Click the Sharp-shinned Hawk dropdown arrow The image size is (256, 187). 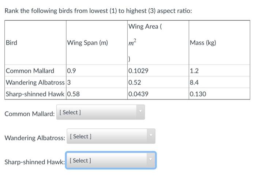click(151, 160)
